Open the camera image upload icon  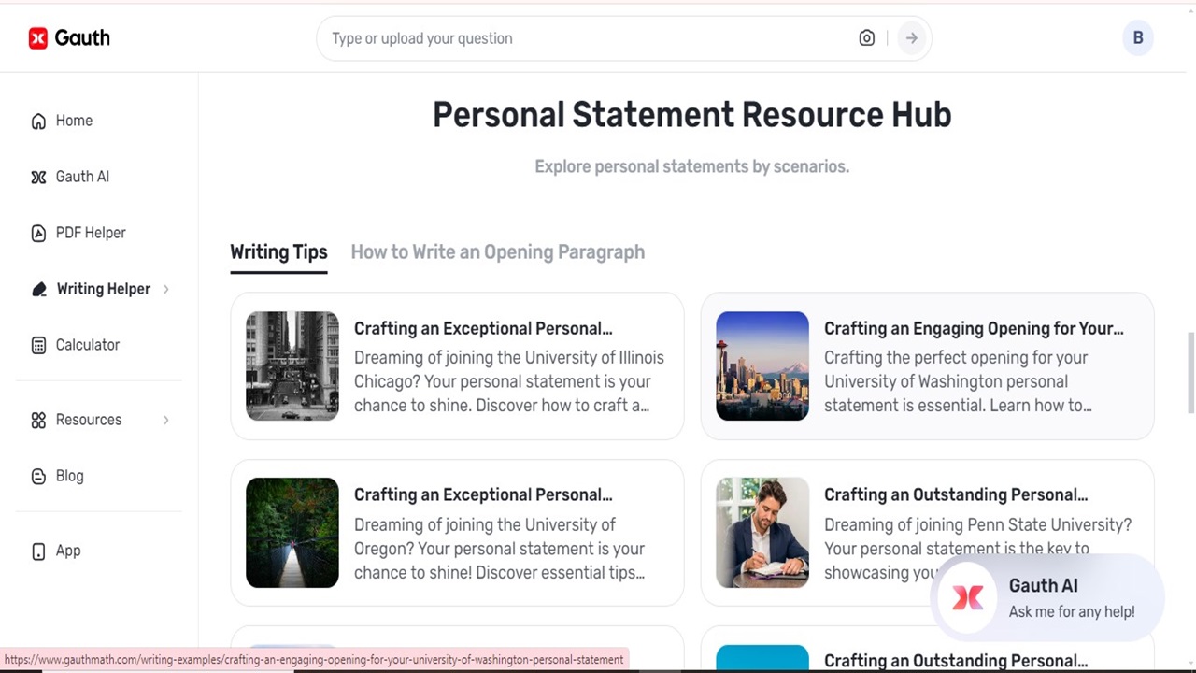coord(866,38)
